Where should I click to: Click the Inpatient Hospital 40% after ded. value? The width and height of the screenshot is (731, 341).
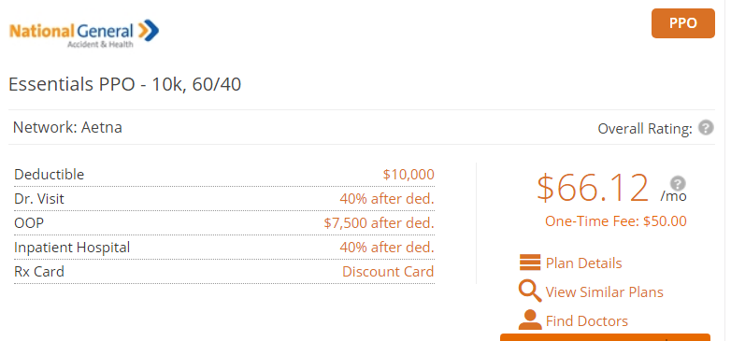tap(387, 248)
